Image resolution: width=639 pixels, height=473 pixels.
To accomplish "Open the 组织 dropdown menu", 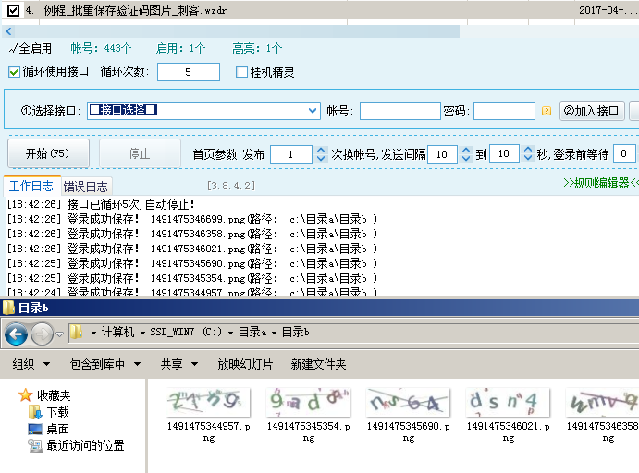I will [31, 365].
